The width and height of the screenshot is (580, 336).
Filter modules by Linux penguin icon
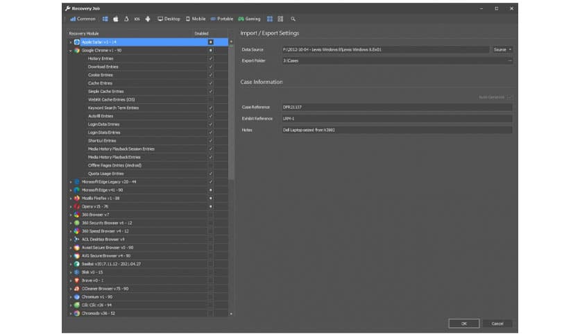[x=126, y=19]
